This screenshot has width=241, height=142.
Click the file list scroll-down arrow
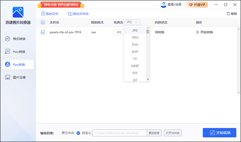click(239, 92)
